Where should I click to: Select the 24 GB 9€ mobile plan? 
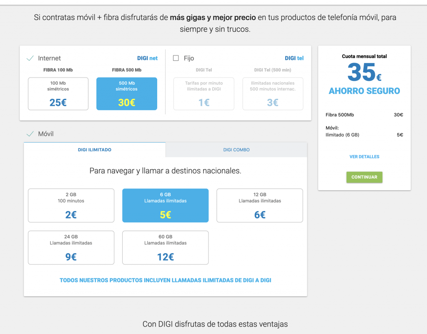click(71, 248)
